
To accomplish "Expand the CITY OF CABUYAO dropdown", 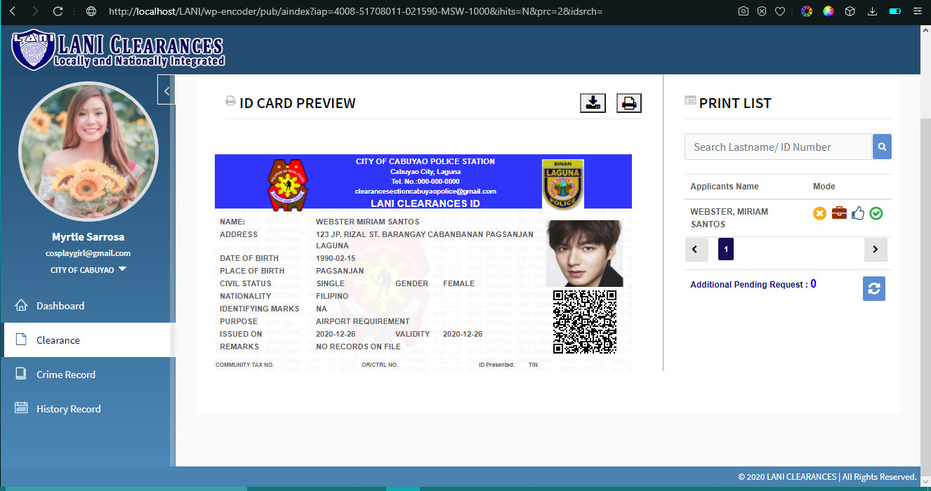I will tap(122, 269).
